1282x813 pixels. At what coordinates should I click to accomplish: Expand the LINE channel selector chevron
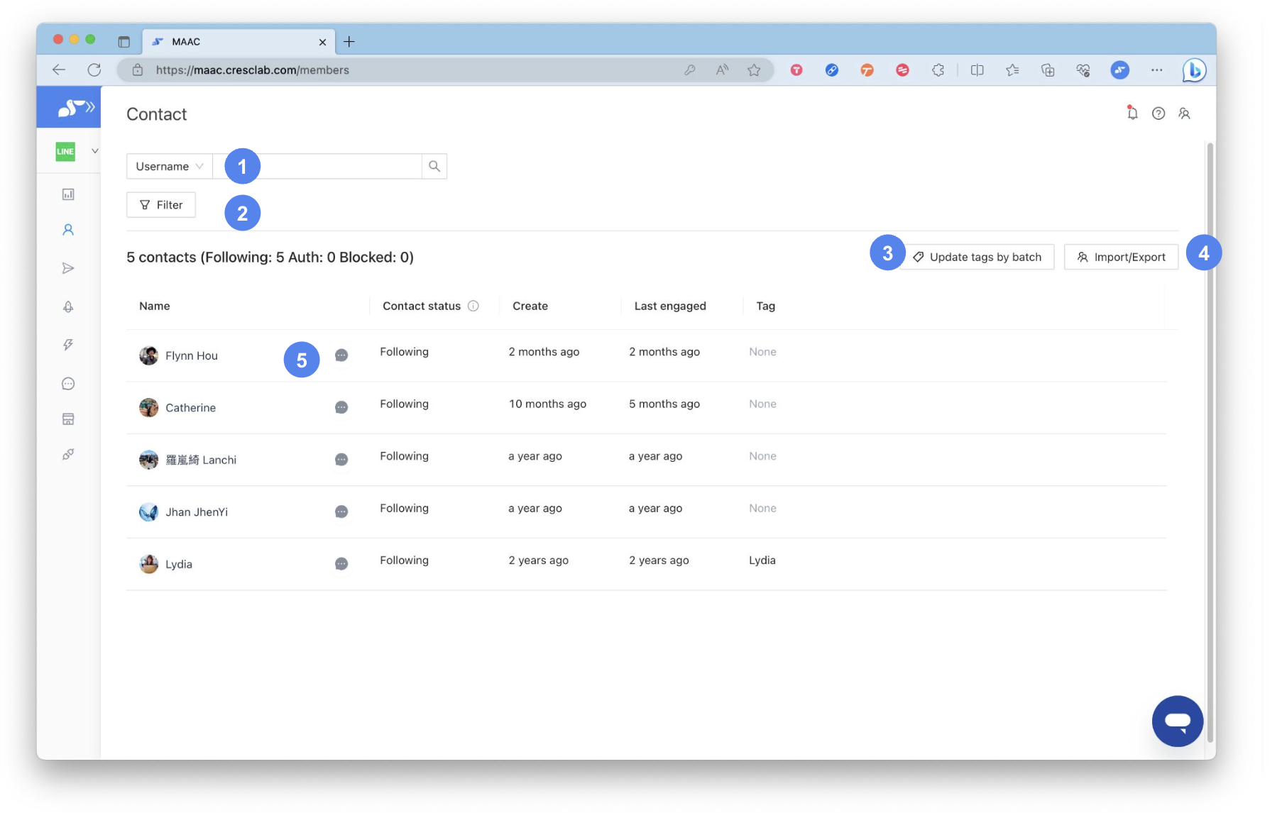pyautogui.click(x=94, y=151)
